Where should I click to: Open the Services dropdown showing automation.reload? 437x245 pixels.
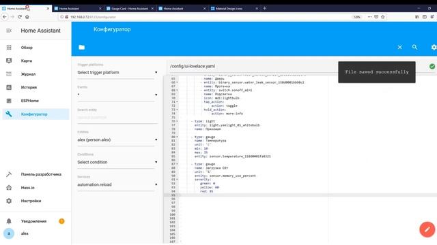(x=117, y=184)
